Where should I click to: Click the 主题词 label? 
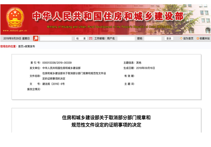(x=129, y=84)
